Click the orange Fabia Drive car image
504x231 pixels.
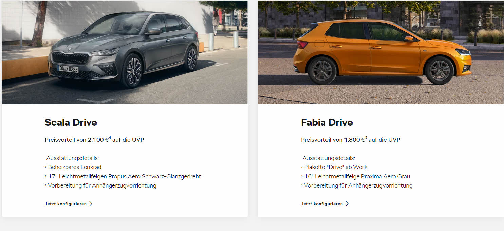381,52
